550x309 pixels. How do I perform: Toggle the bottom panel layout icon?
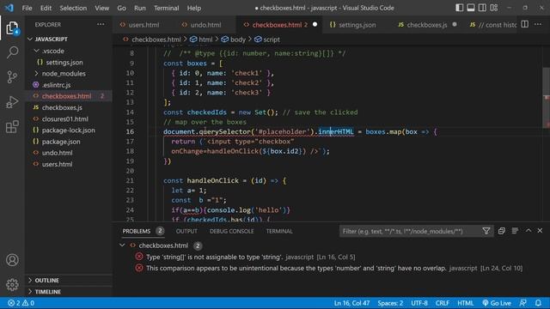pos(471,8)
